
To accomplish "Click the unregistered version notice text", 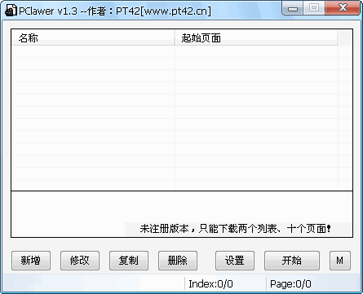I will pos(235,229).
